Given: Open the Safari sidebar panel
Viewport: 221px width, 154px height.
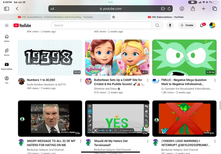Looking at the screenshot, I should pos(6,9).
